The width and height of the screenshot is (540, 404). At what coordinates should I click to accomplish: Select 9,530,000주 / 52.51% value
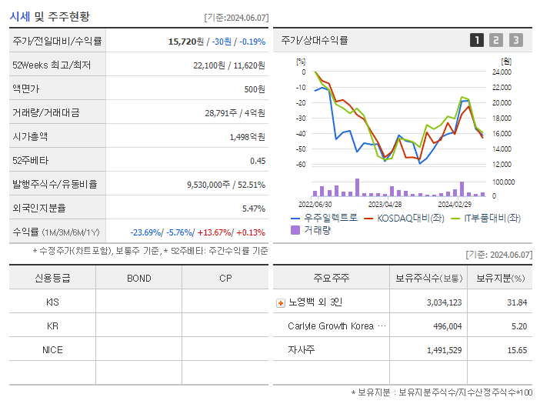coord(226,185)
